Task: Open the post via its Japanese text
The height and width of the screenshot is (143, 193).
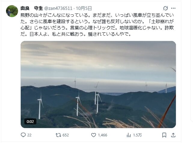Action: click(97, 25)
